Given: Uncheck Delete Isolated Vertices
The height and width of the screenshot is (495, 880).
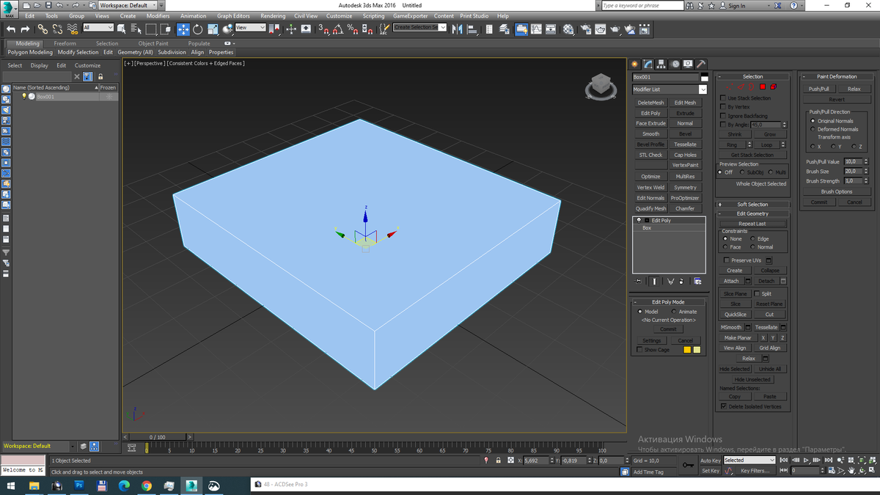Looking at the screenshot, I should [724, 406].
